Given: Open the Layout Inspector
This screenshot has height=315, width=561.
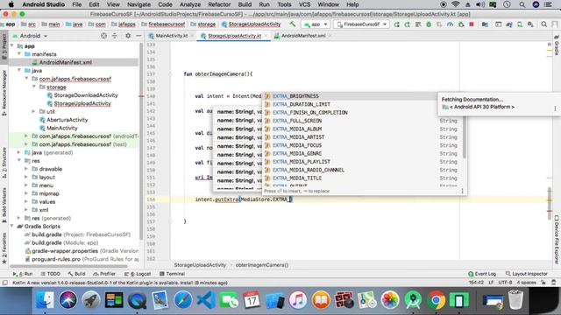Looking at the screenshot, I should pos(526,274).
